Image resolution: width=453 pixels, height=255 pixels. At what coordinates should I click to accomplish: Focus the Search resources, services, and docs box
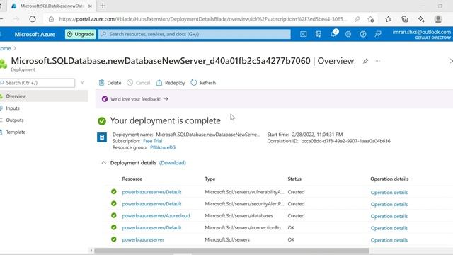click(195, 34)
